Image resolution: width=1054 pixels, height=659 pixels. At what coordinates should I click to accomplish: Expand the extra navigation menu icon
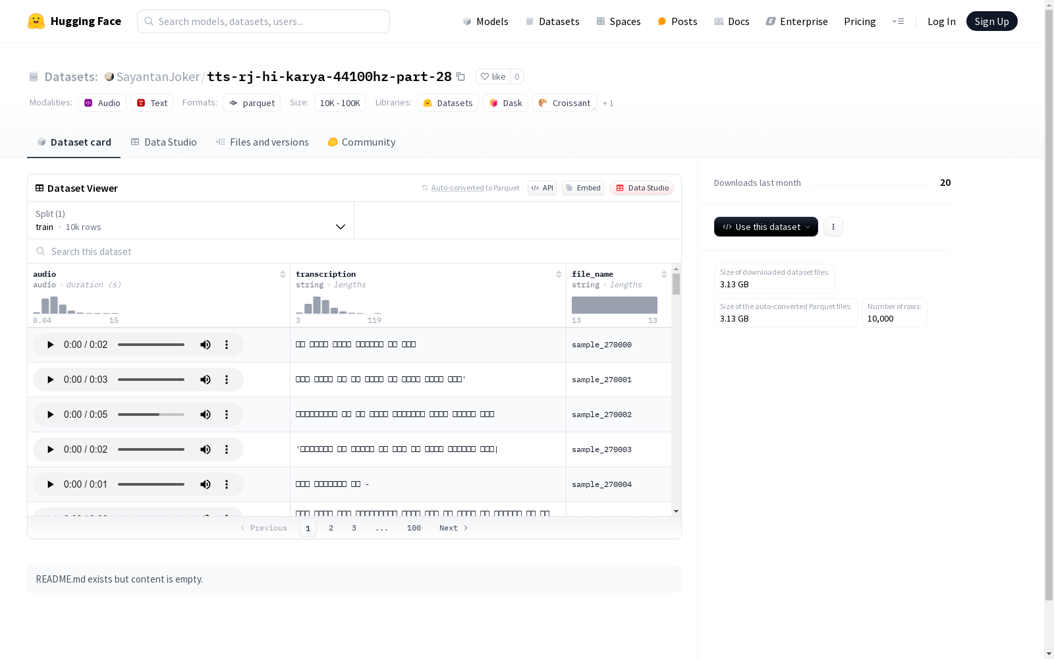[899, 21]
